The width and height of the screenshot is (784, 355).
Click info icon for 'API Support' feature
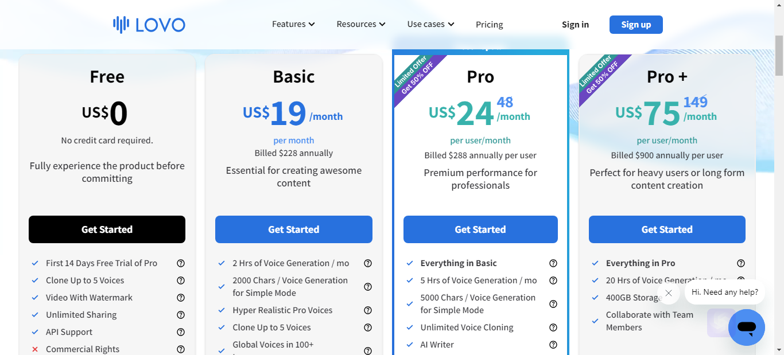point(181,332)
